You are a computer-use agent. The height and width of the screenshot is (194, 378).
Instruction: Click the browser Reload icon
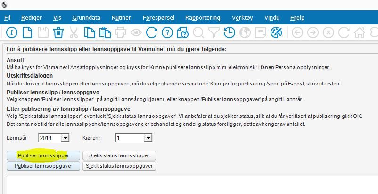[x=344, y=32]
